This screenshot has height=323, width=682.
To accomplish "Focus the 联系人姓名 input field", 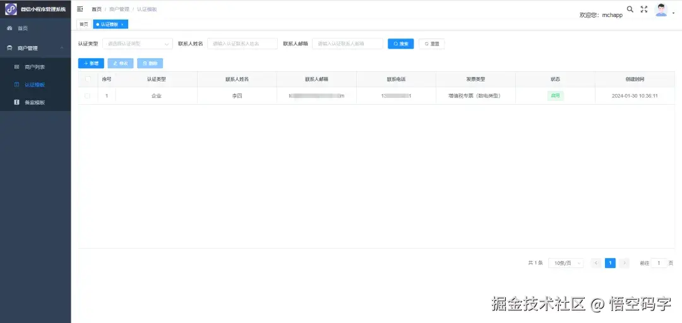I will tap(242, 44).
